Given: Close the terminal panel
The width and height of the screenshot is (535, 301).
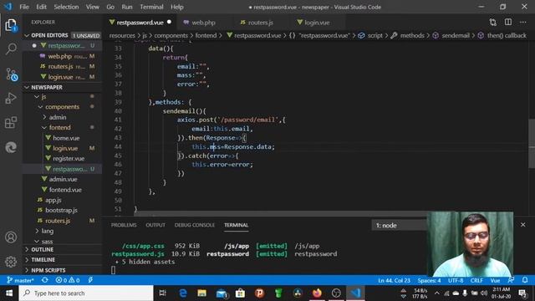Looking at the screenshot, I should (523, 225).
